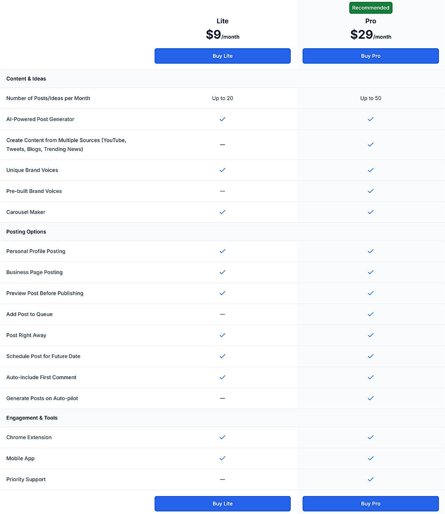Image resolution: width=445 pixels, height=514 pixels.
Task: Expand the Content & Ideas section header
Action: click(x=26, y=79)
